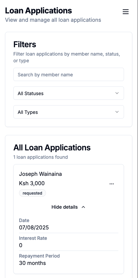
Task: Focus the Search by member name field
Action: point(69,74)
